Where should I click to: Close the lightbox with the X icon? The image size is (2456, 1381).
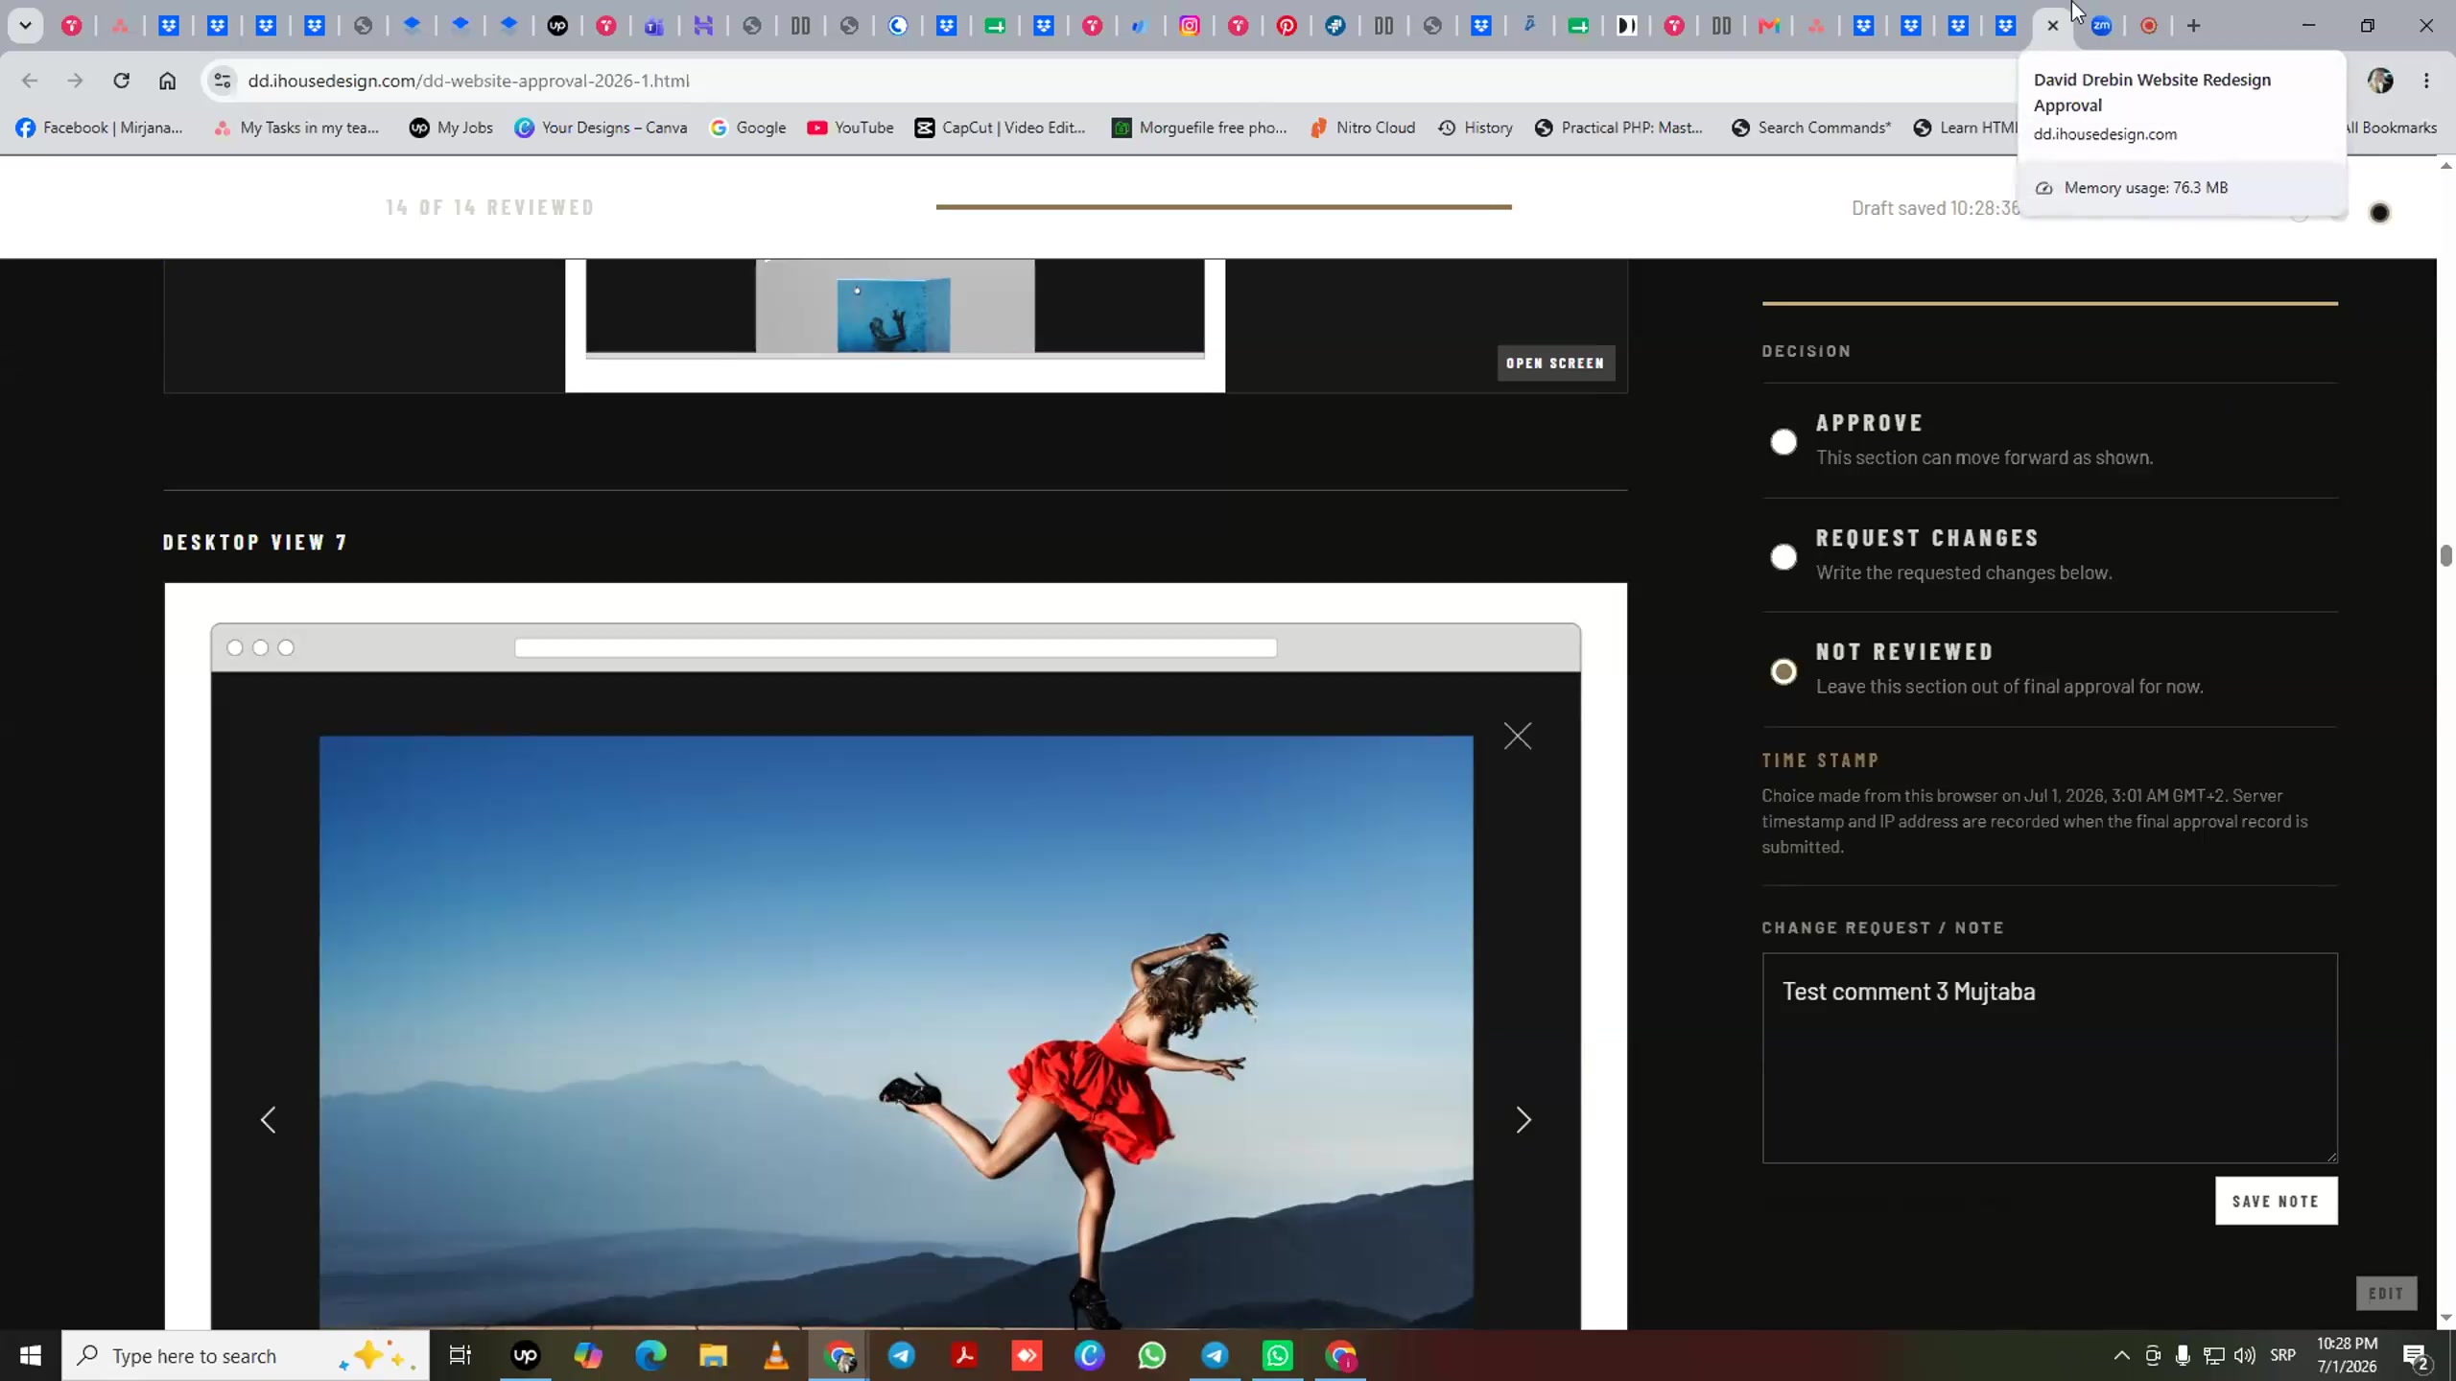1518,736
